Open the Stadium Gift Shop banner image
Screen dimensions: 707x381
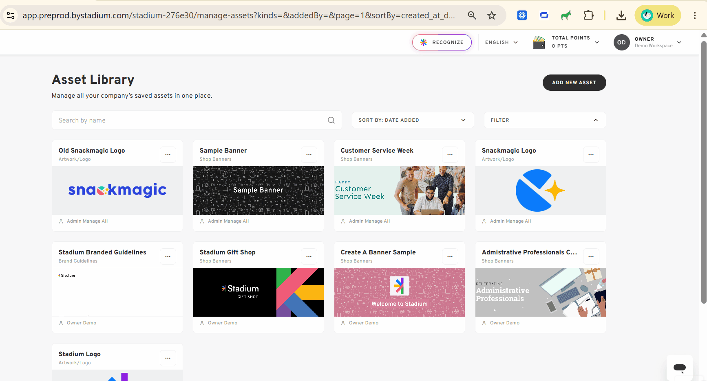[x=258, y=292]
